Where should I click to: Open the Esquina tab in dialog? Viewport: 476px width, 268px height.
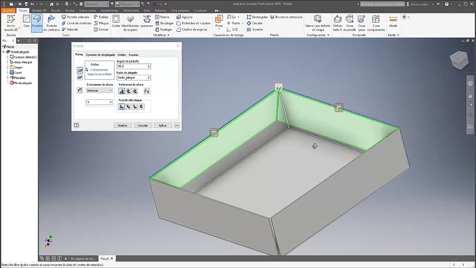tap(133, 55)
